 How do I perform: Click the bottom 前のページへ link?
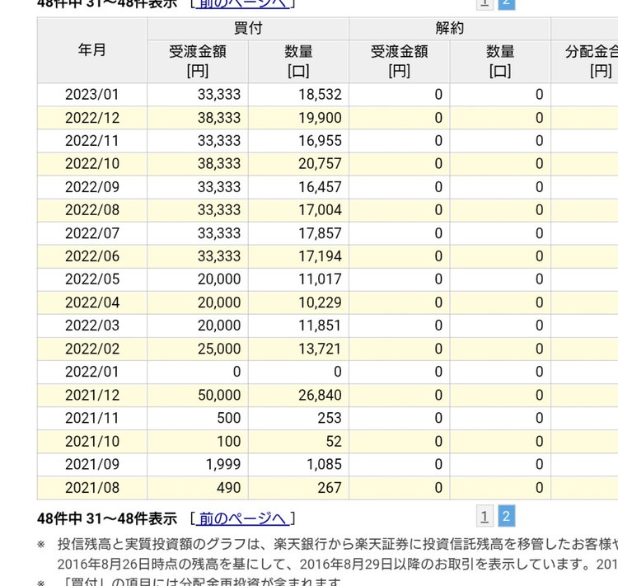pyautogui.click(x=242, y=518)
